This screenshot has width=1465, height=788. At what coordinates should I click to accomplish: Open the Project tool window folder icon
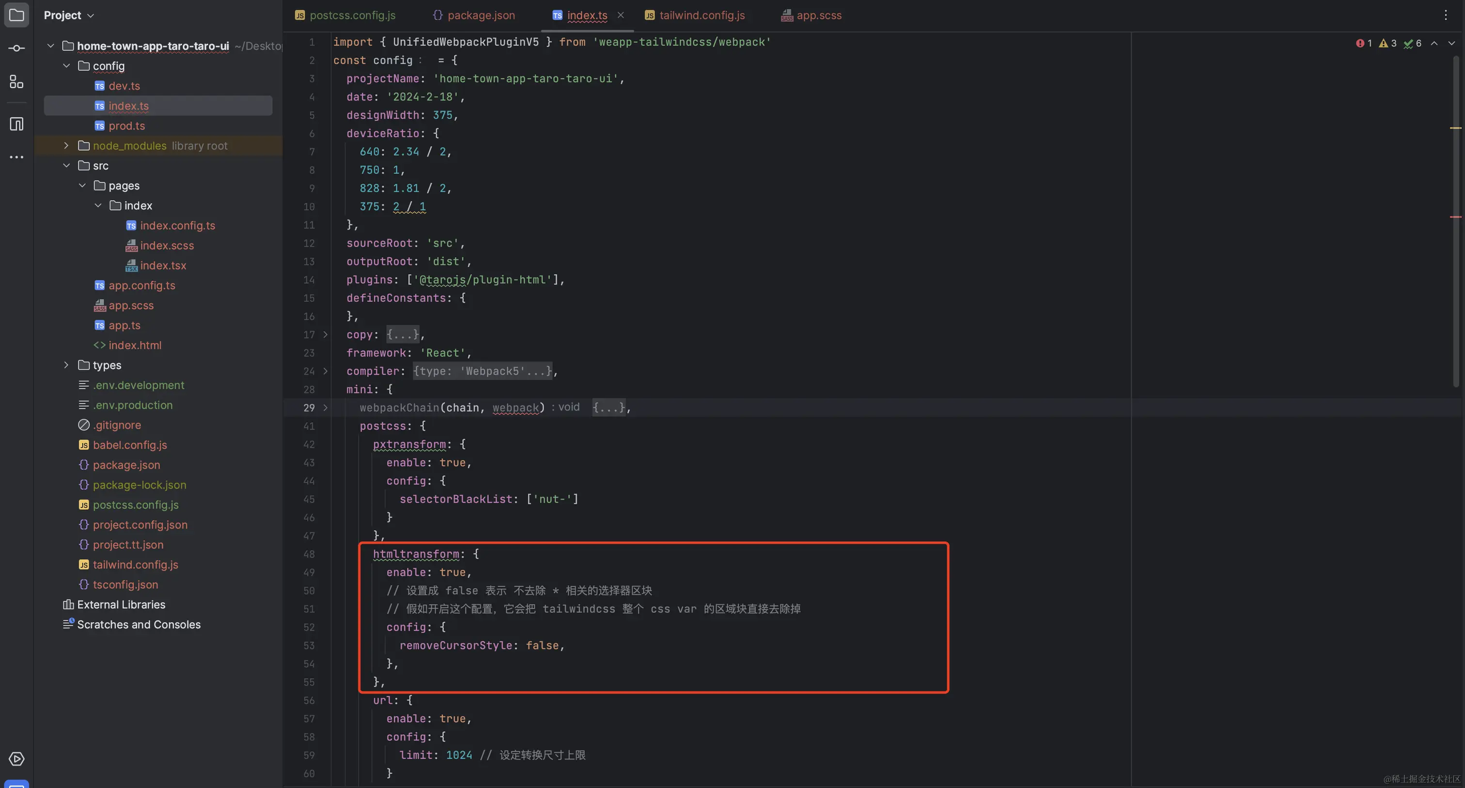pyautogui.click(x=16, y=15)
